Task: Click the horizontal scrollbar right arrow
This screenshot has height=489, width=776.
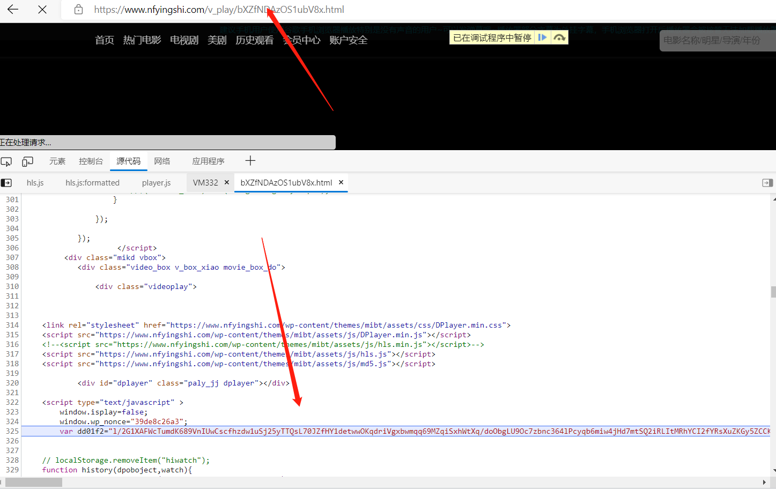Action: (765, 483)
